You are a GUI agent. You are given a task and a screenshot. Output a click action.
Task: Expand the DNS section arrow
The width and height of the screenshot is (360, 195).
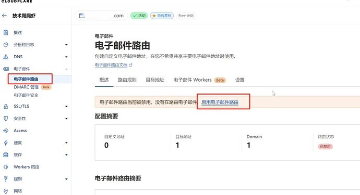[x=66, y=57]
